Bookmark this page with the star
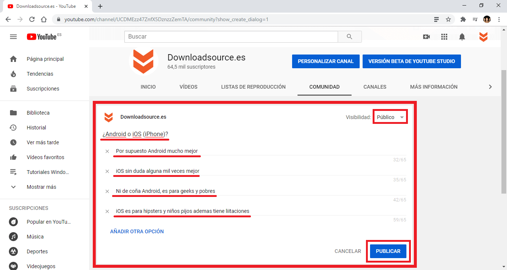 tap(448, 19)
